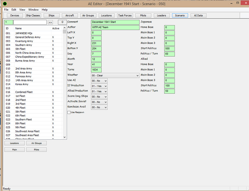Click the Active column header
249x191 pixels.
(x=56, y=28)
